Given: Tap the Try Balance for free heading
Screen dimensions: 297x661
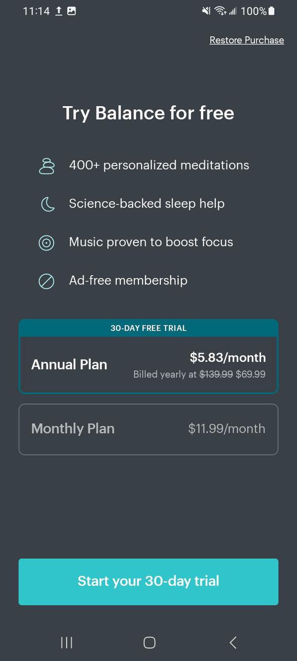Looking at the screenshot, I should [x=148, y=113].
